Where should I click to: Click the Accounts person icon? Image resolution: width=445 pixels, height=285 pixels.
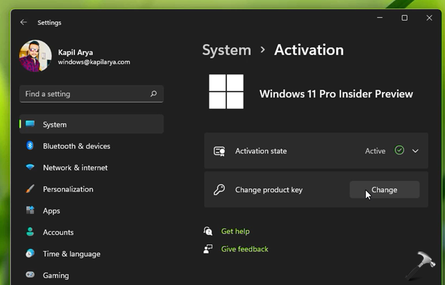click(30, 232)
